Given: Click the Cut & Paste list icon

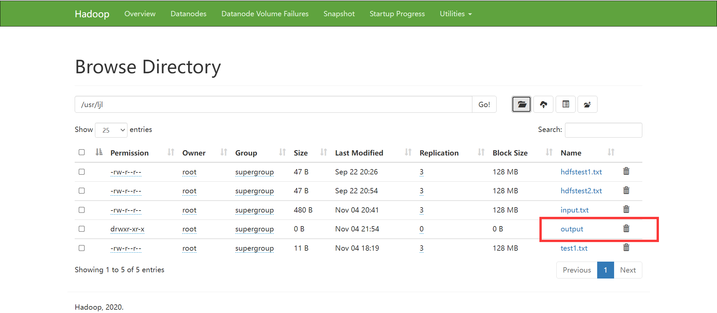Looking at the screenshot, I should (x=566, y=104).
